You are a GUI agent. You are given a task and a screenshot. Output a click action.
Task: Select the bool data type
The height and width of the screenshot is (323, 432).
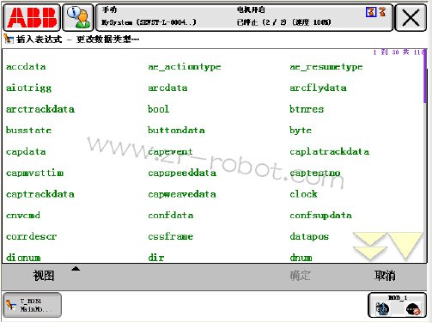click(158, 109)
